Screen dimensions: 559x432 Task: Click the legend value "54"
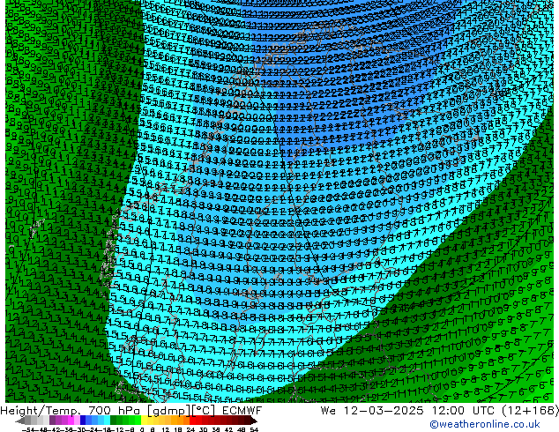[x=254, y=429]
